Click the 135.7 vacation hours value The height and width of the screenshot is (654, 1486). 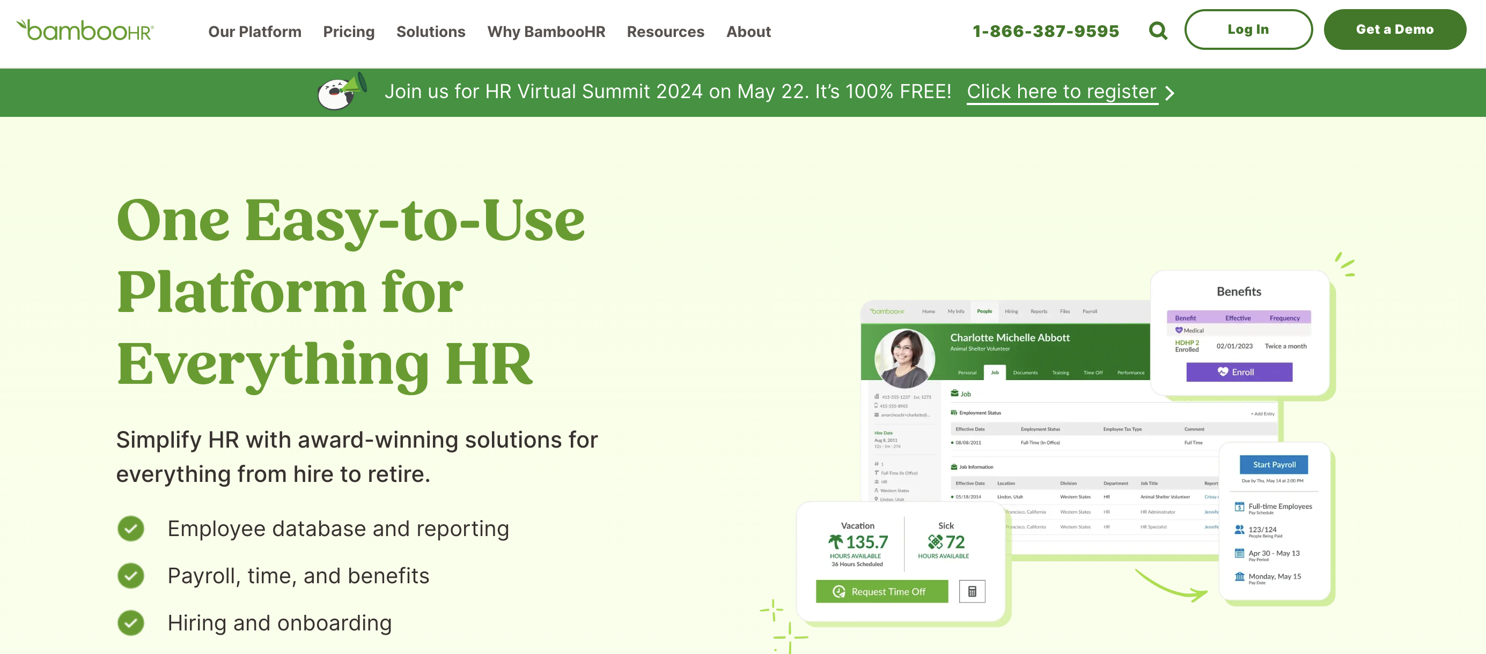pyautogui.click(x=866, y=541)
